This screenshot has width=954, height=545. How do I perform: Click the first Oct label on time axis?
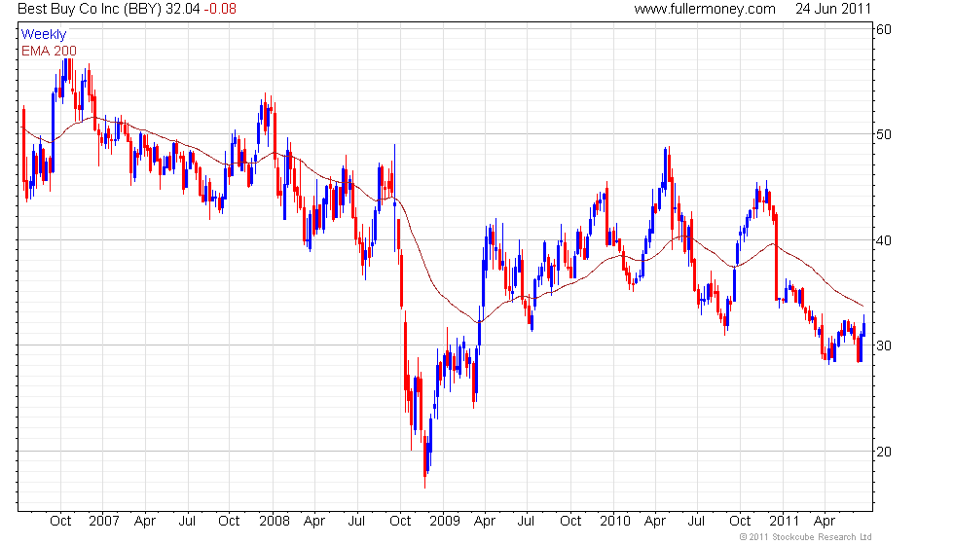[x=60, y=522]
